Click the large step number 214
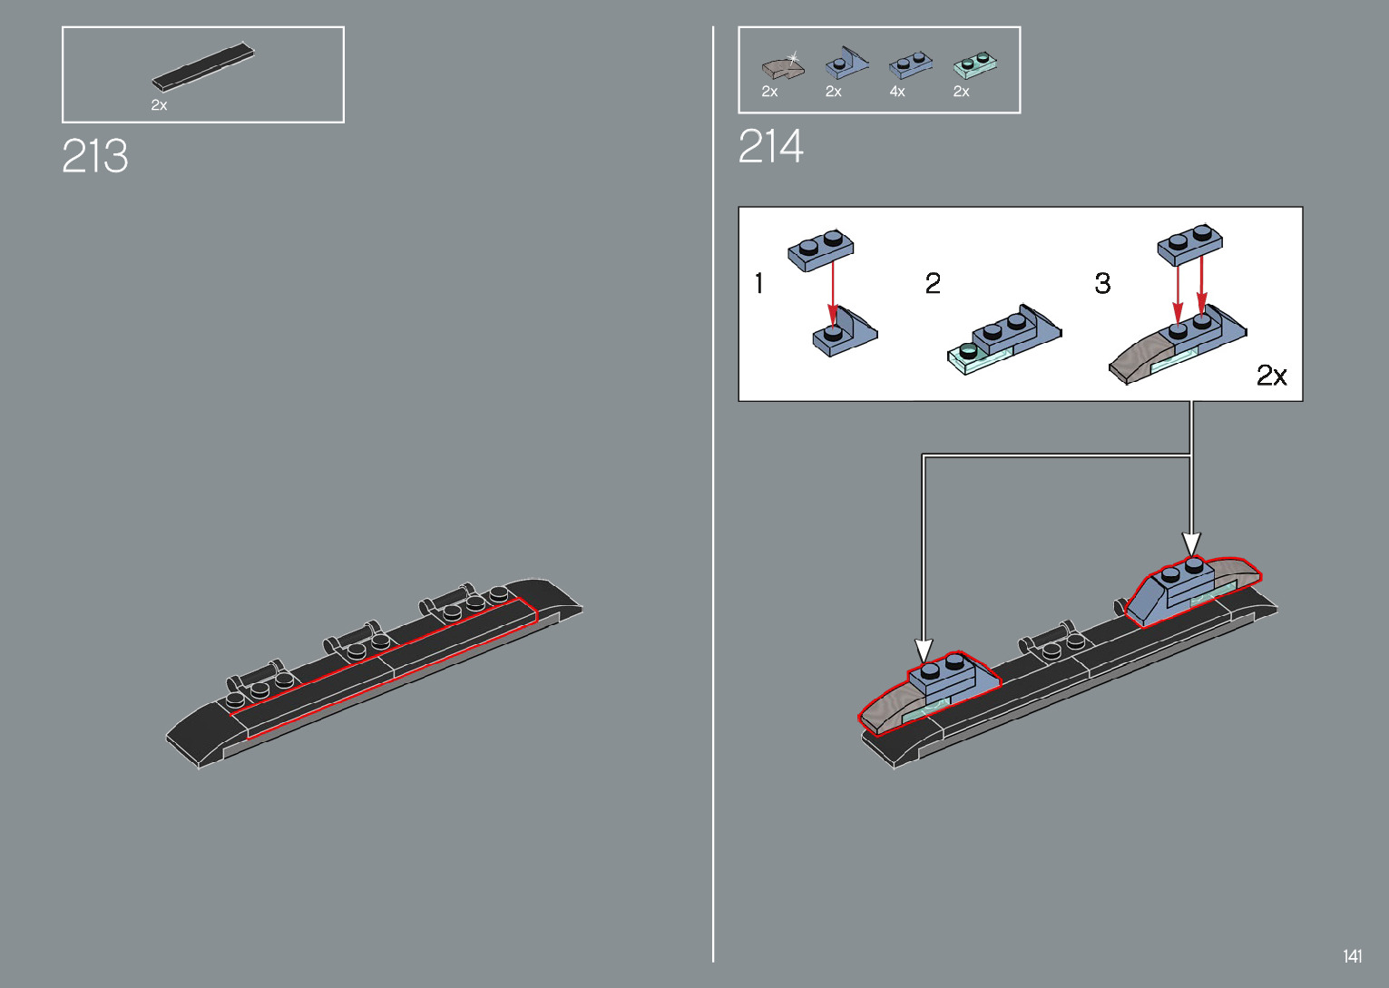 (x=771, y=147)
